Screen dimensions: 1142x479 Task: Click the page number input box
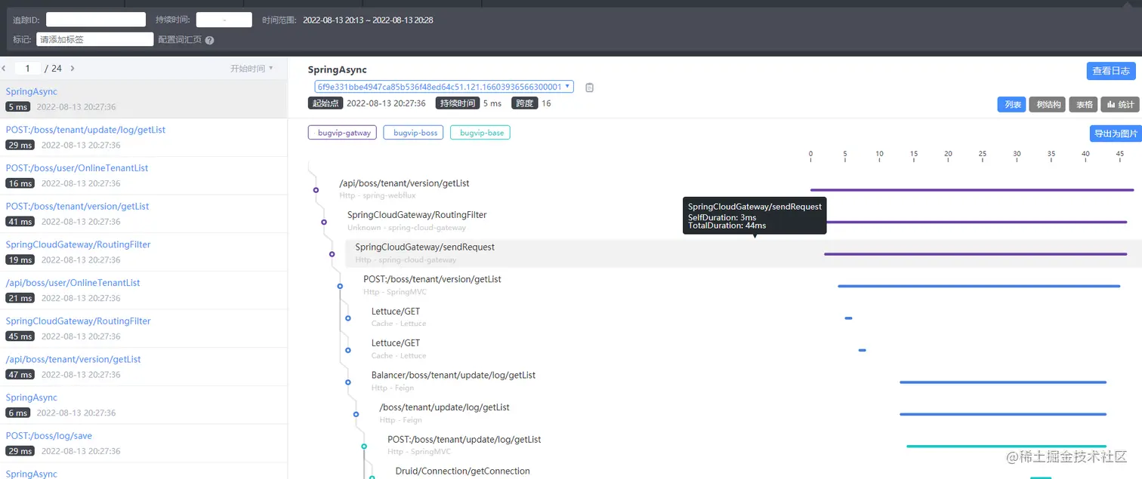pos(28,69)
